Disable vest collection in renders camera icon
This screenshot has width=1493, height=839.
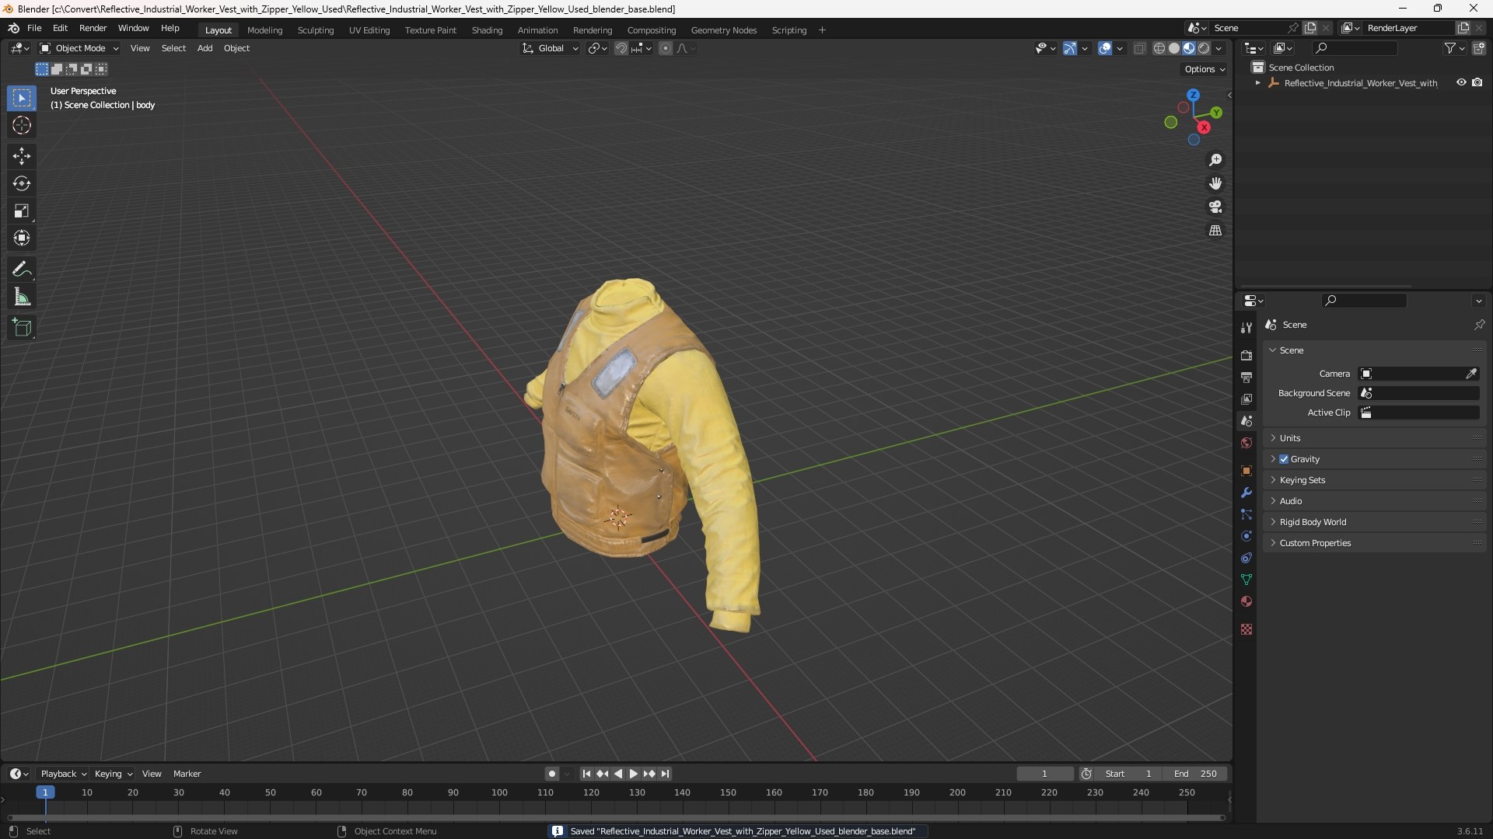pyautogui.click(x=1477, y=82)
